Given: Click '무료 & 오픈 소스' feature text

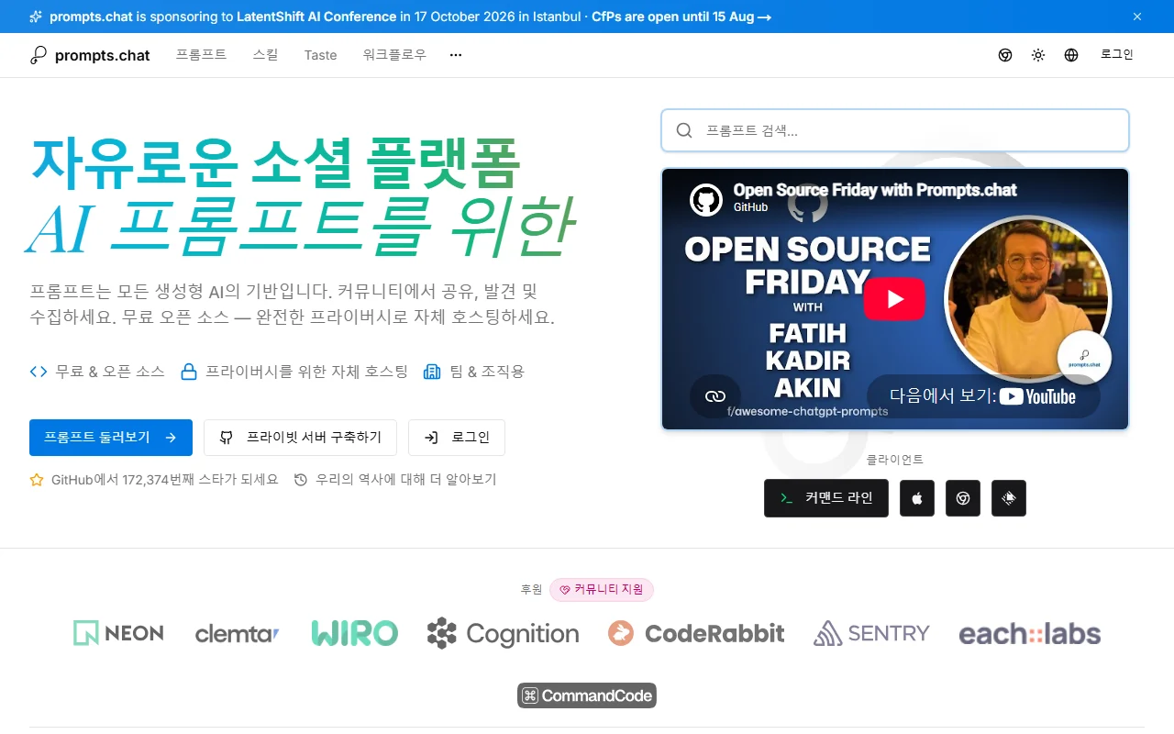Looking at the screenshot, I should [x=110, y=372].
